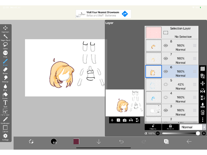Select layer 7 thumbnail
The width and height of the screenshot is (207, 155).
click(x=154, y=59)
